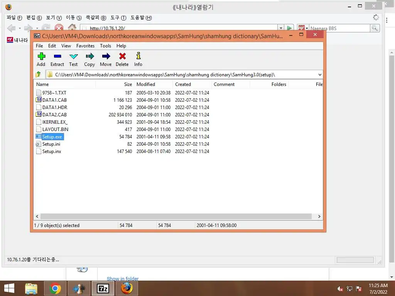
Task: Open the Favorites menu in 7-Zip
Action: point(85,46)
